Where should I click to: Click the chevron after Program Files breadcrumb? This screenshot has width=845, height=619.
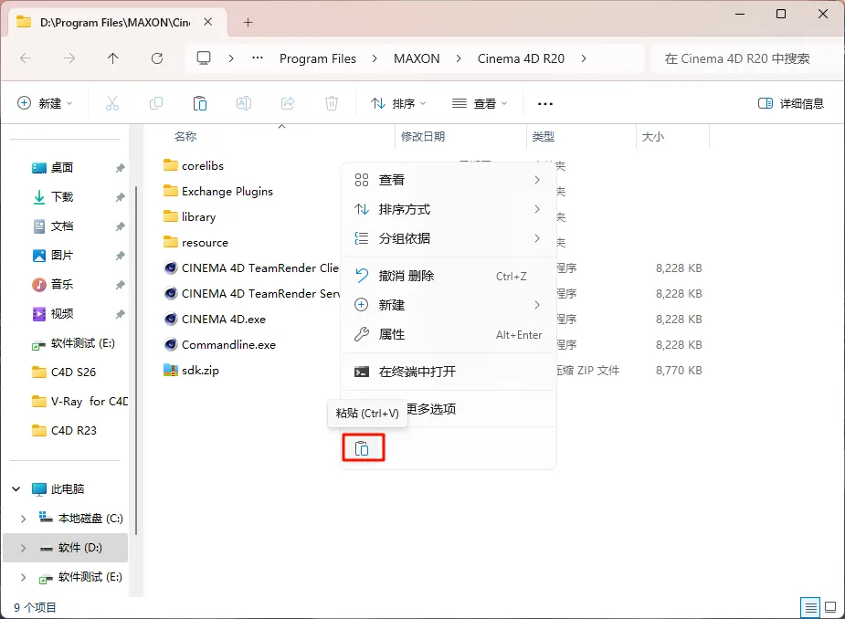tap(375, 58)
